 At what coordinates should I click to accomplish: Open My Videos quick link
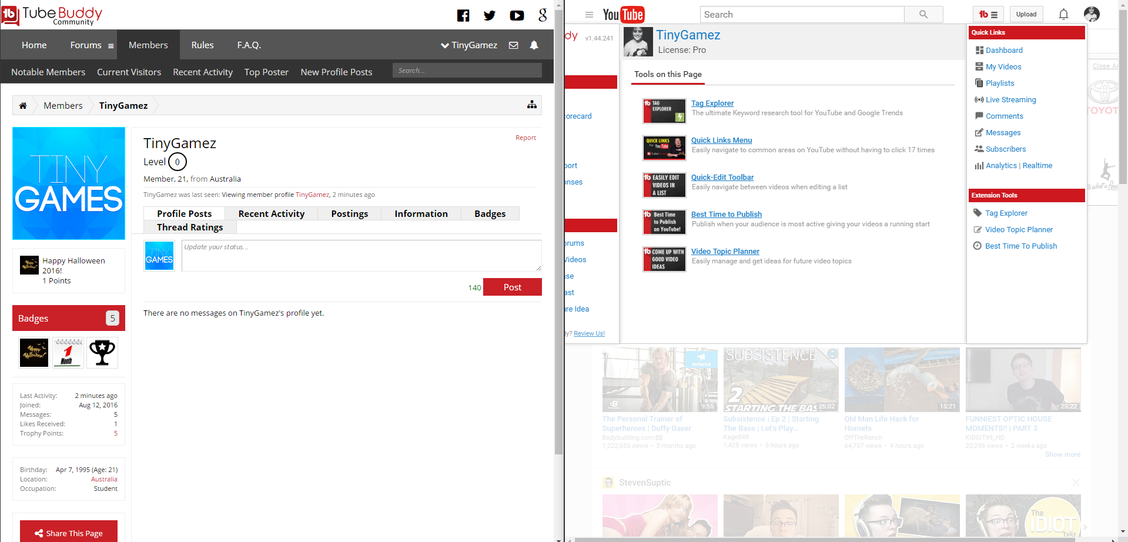point(1003,67)
